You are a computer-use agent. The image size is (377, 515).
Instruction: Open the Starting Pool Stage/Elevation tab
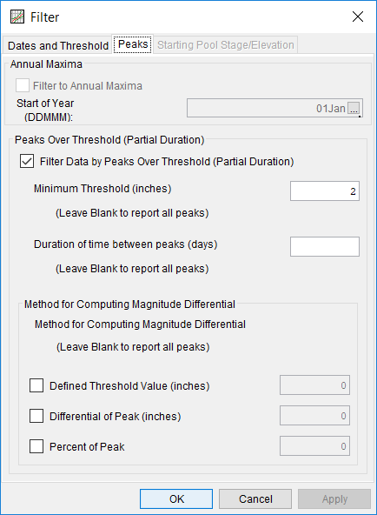226,44
